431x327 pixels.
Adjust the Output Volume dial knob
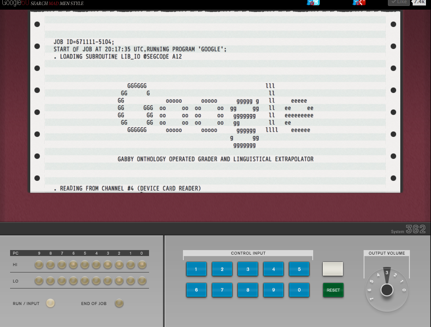click(387, 289)
